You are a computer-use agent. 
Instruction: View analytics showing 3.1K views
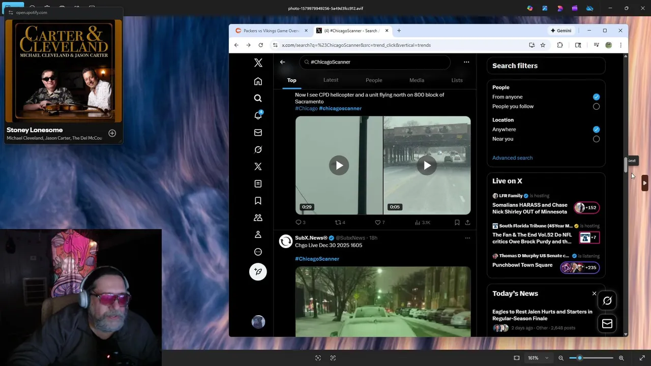[422, 222]
